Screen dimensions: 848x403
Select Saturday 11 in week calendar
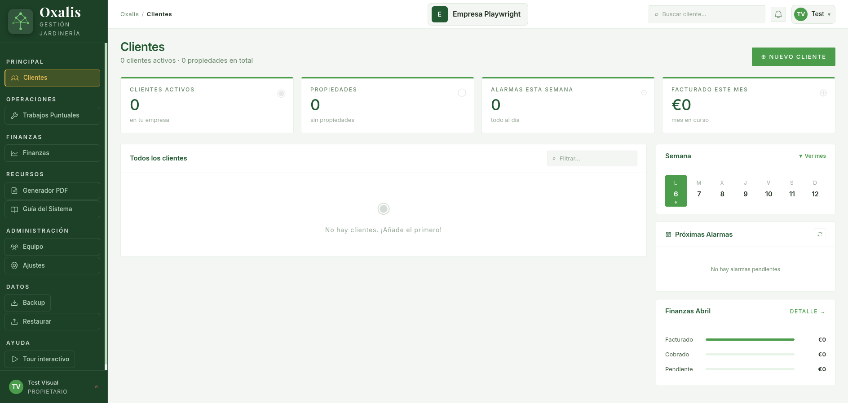click(792, 191)
